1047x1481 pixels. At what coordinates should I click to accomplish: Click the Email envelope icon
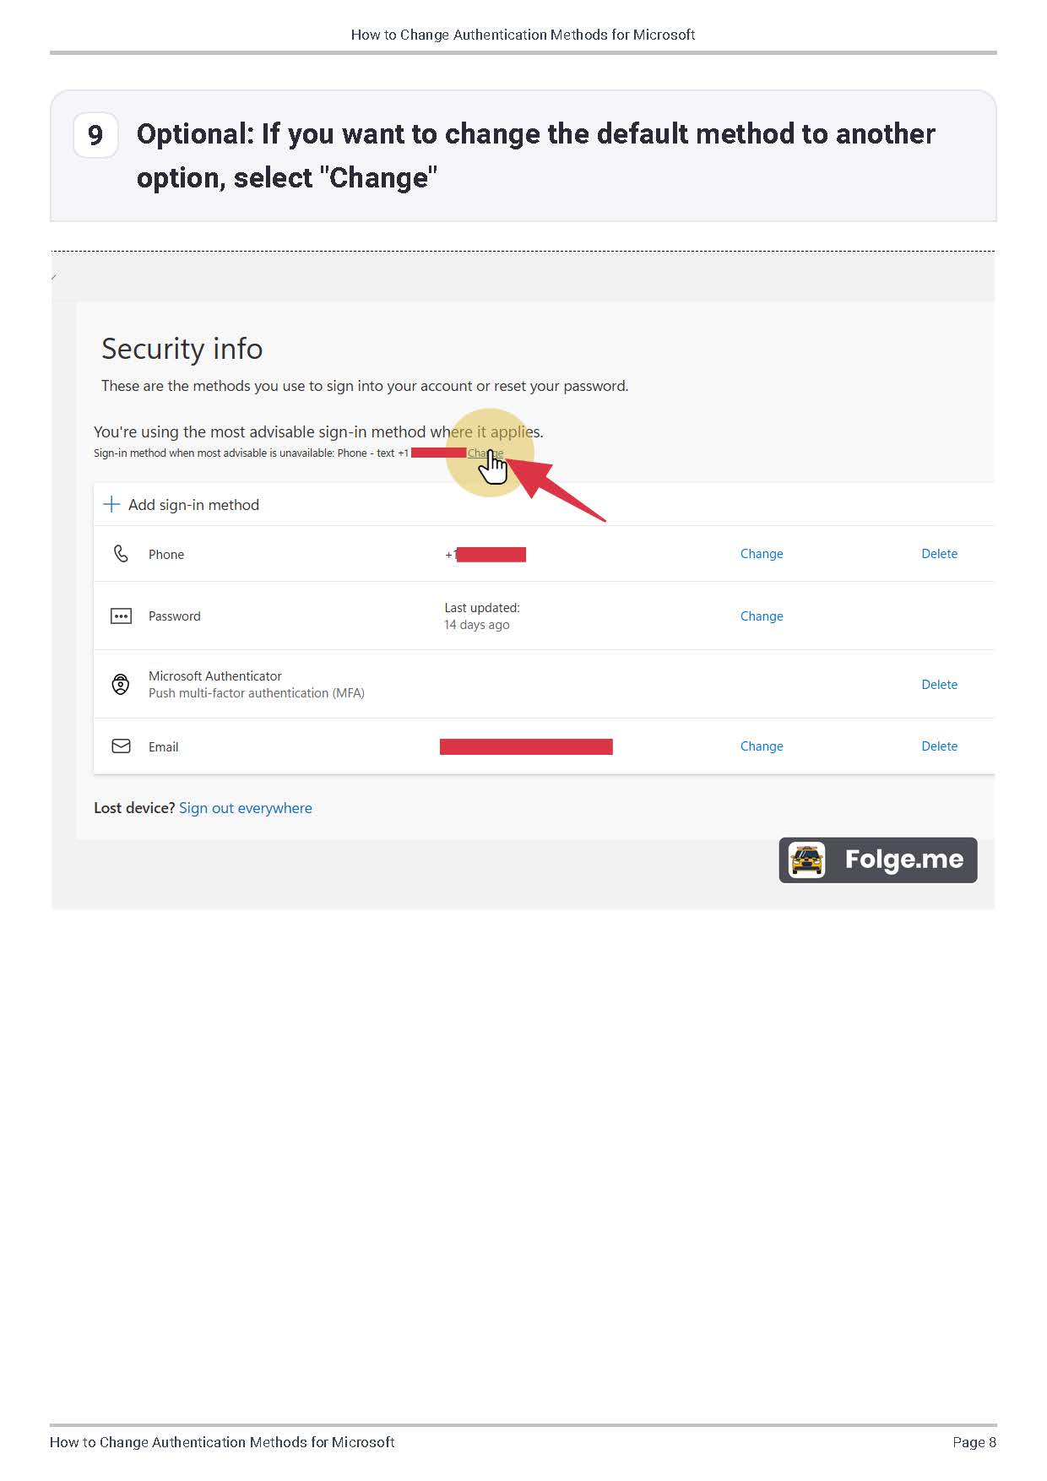tap(121, 746)
